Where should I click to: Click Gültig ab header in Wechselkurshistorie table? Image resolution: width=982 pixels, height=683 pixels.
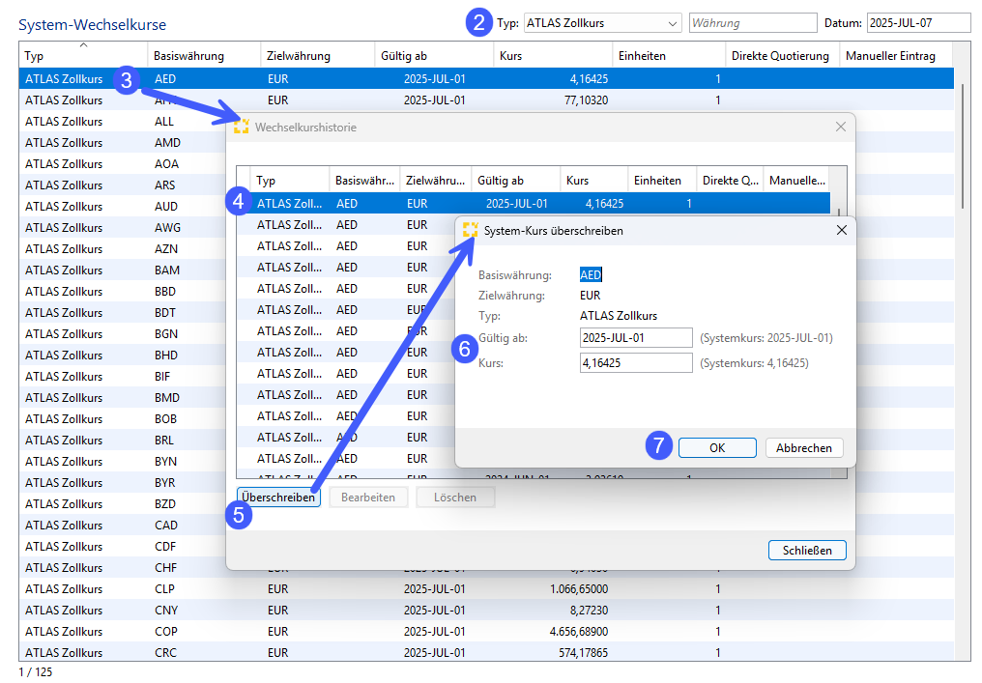click(x=516, y=181)
